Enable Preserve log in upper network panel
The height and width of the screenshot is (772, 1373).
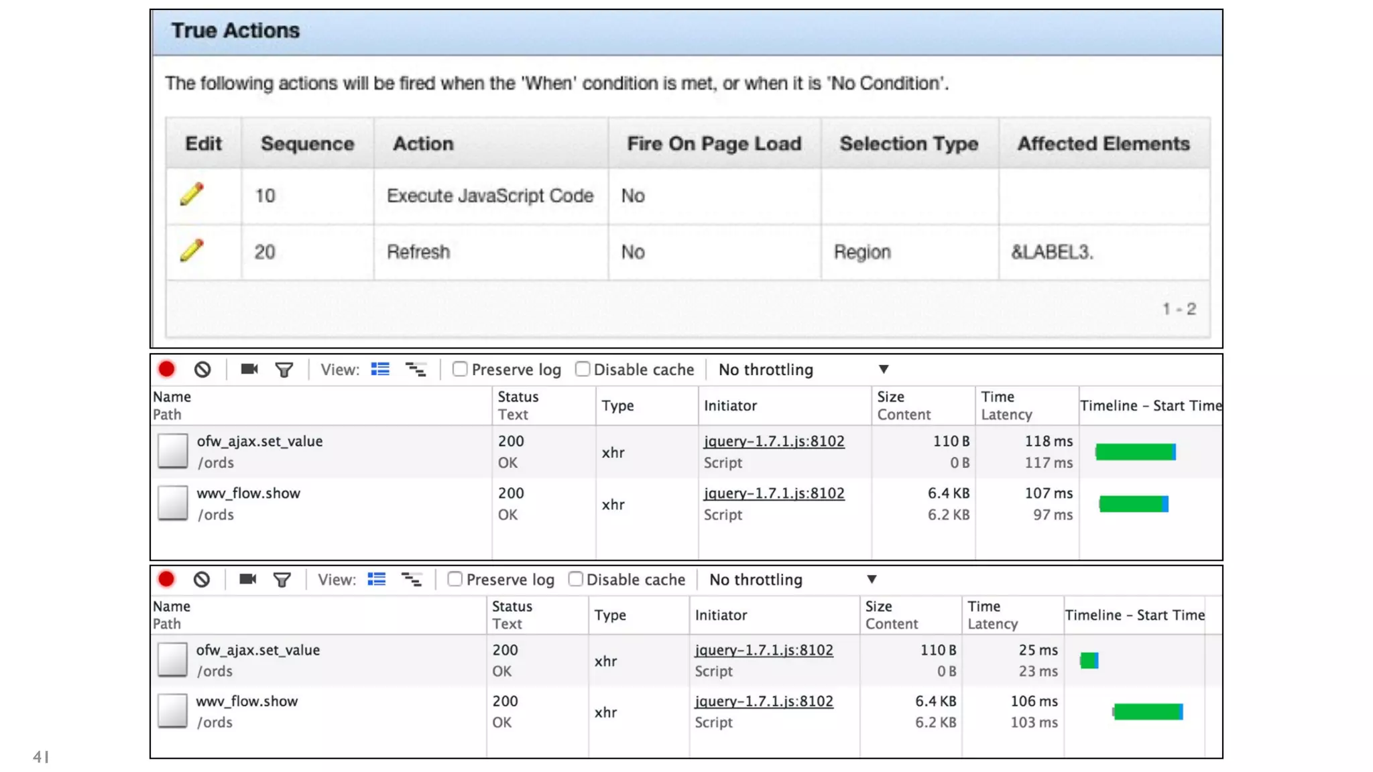point(460,369)
